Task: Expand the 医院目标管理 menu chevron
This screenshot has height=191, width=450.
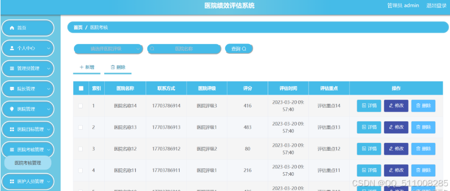Action: (x=49, y=129)
